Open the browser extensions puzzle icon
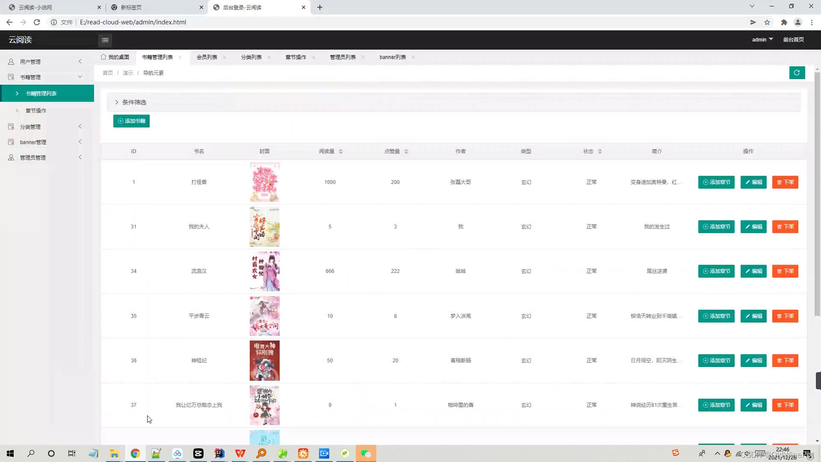Screen dimensions: 821x462 (x=784, y=22)
